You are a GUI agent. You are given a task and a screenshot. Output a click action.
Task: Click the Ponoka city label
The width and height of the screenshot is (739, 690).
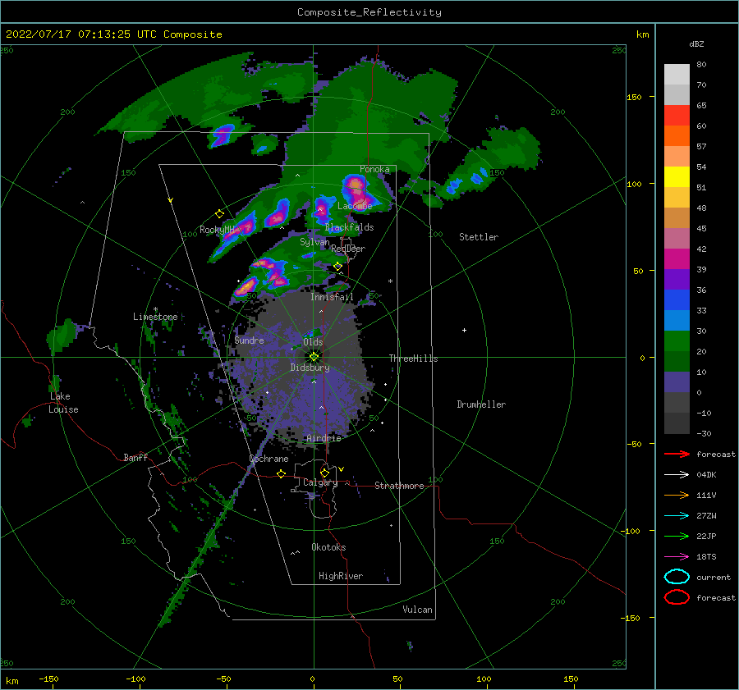(x=374, y=169)
